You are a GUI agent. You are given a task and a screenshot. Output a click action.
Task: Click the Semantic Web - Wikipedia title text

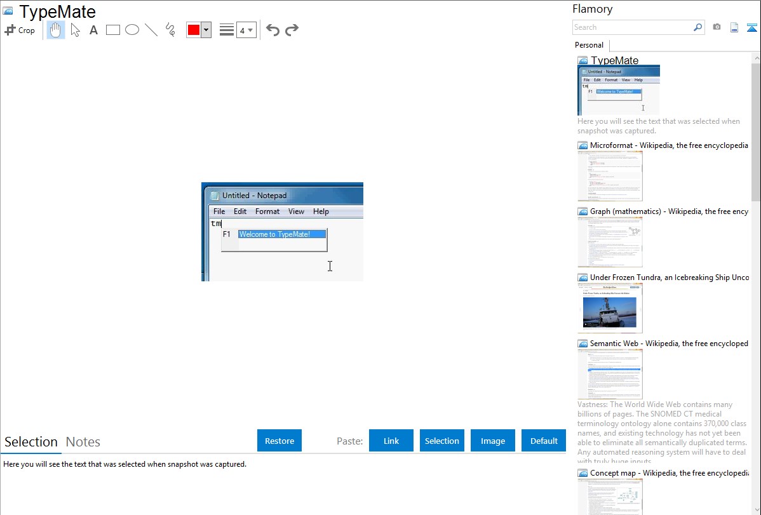[669, 343]
